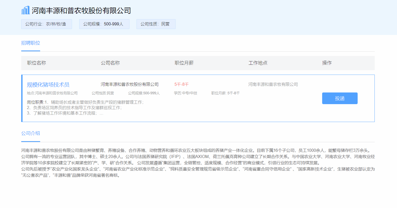Open the 规模化猪场技术员 job listing link

pos(48,85)
